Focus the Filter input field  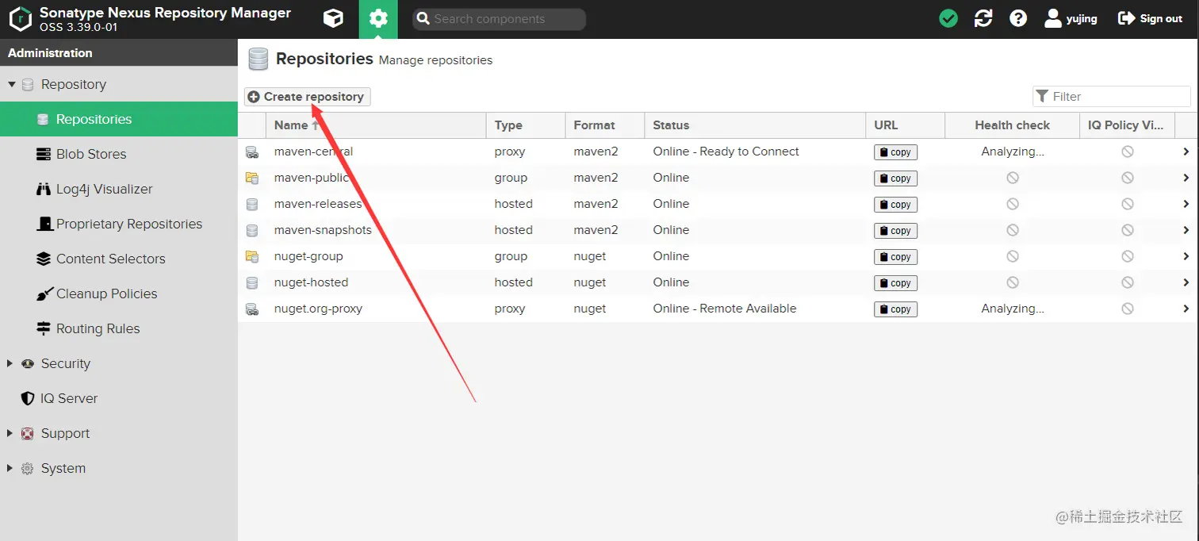1112,97
